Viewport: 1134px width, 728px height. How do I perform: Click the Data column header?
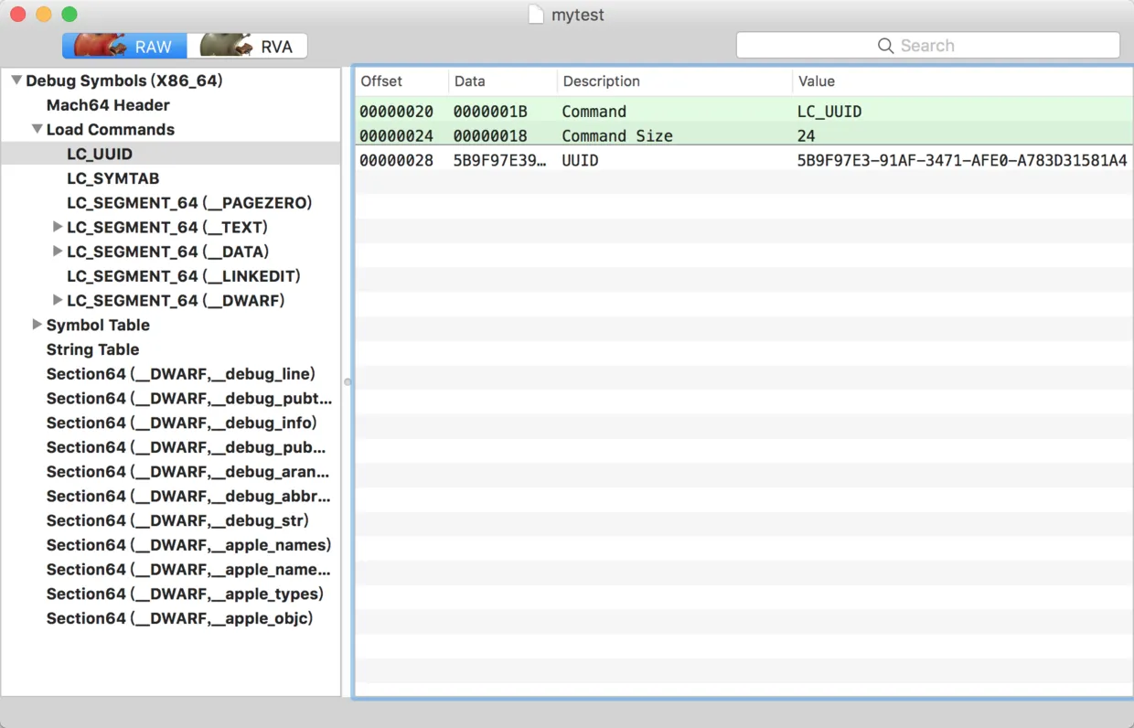pyautogui.click(x=503, y=81)
